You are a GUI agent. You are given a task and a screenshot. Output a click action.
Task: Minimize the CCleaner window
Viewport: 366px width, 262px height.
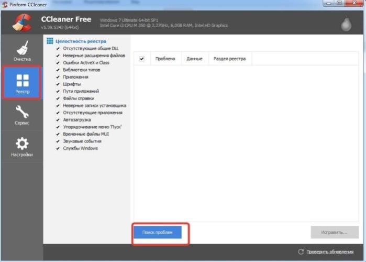point(329,3)
